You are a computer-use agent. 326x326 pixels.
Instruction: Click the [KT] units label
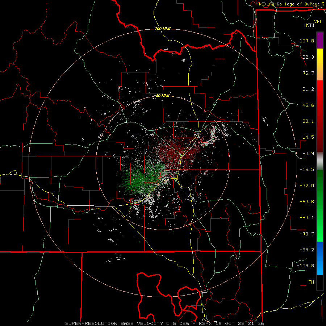(309, 25)
